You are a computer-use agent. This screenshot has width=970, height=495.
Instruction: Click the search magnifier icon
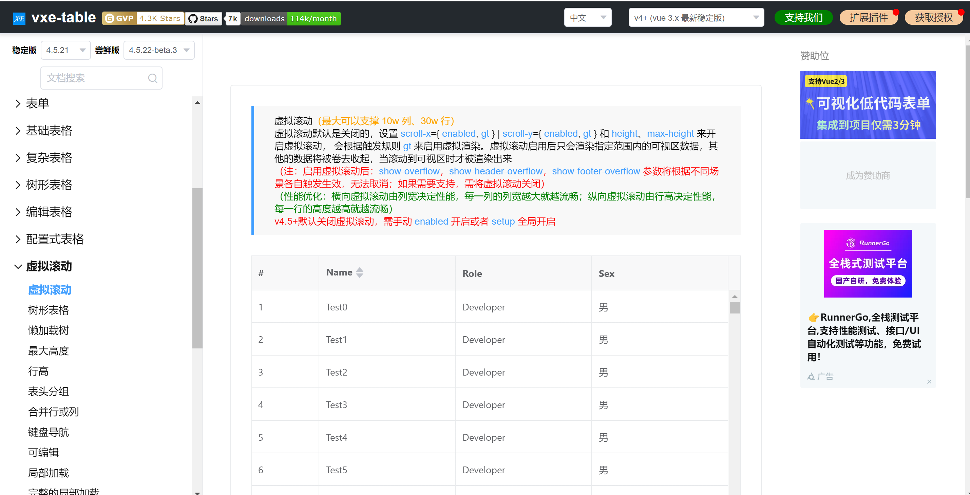coord(152,78)
